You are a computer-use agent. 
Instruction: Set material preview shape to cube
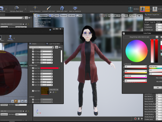click(x=22, y=101)
